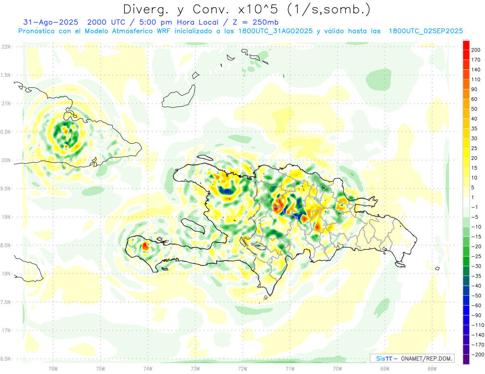Click the '-60' value on the color scale

click(476, 305)
